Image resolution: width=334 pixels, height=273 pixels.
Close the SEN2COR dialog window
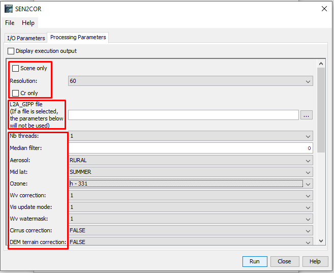click(x=324, y=9)
